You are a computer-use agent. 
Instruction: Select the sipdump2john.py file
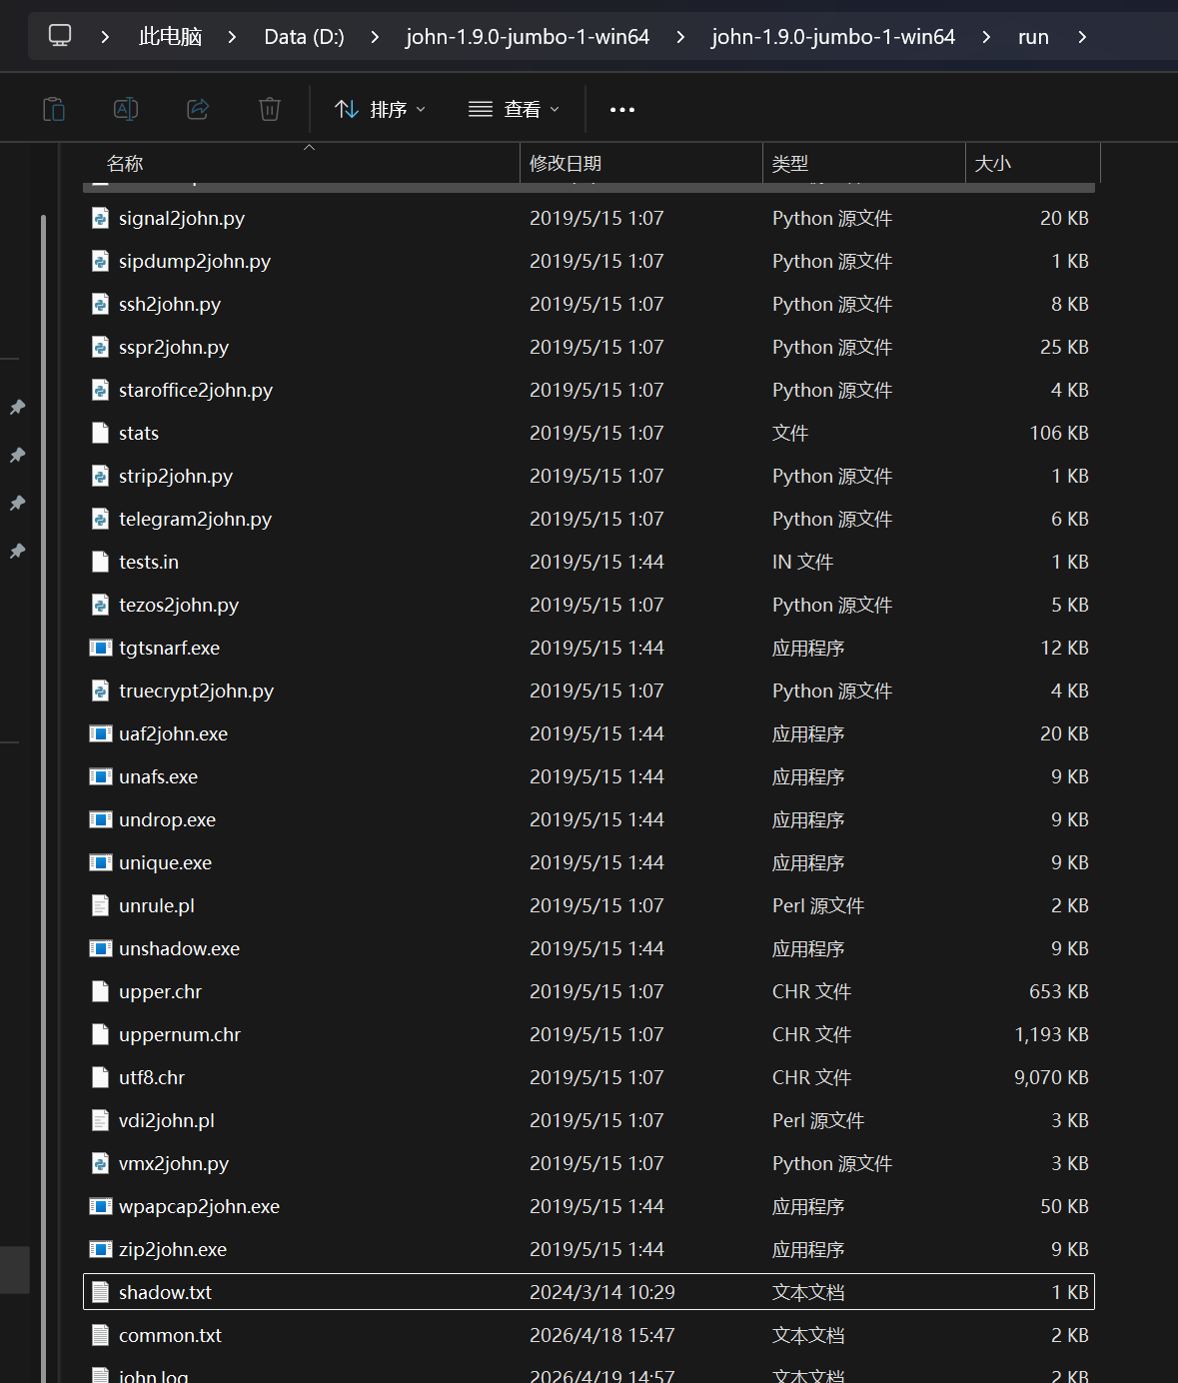pyautogui.click(x=589, y=261)
